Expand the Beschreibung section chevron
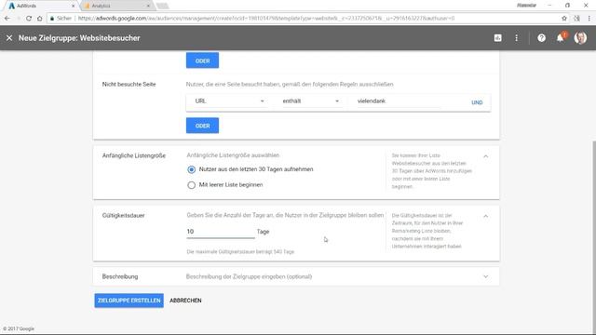The height and width of the screenshot is (335, 596). coord(485,276)
